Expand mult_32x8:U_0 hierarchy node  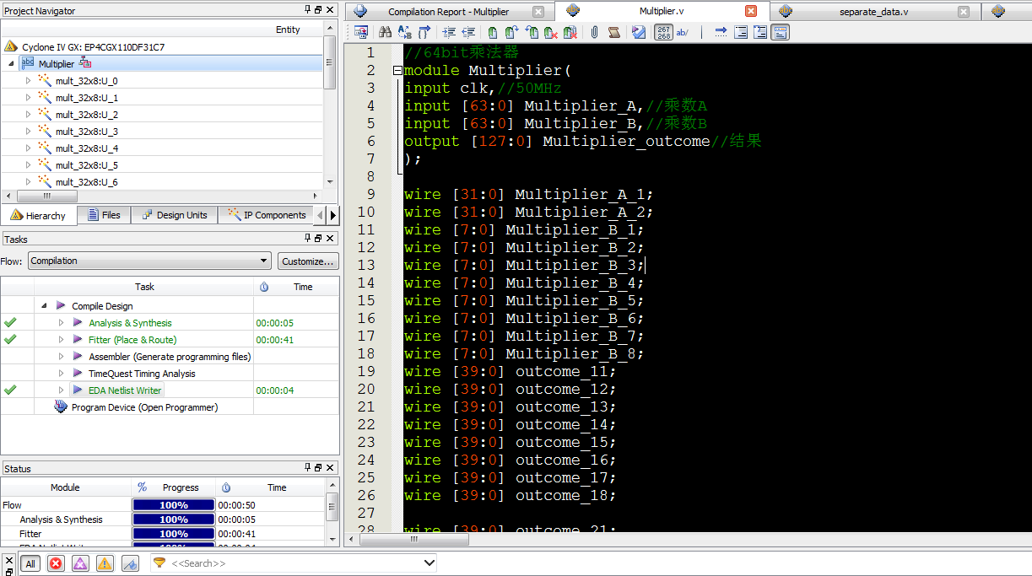point(28,81)
